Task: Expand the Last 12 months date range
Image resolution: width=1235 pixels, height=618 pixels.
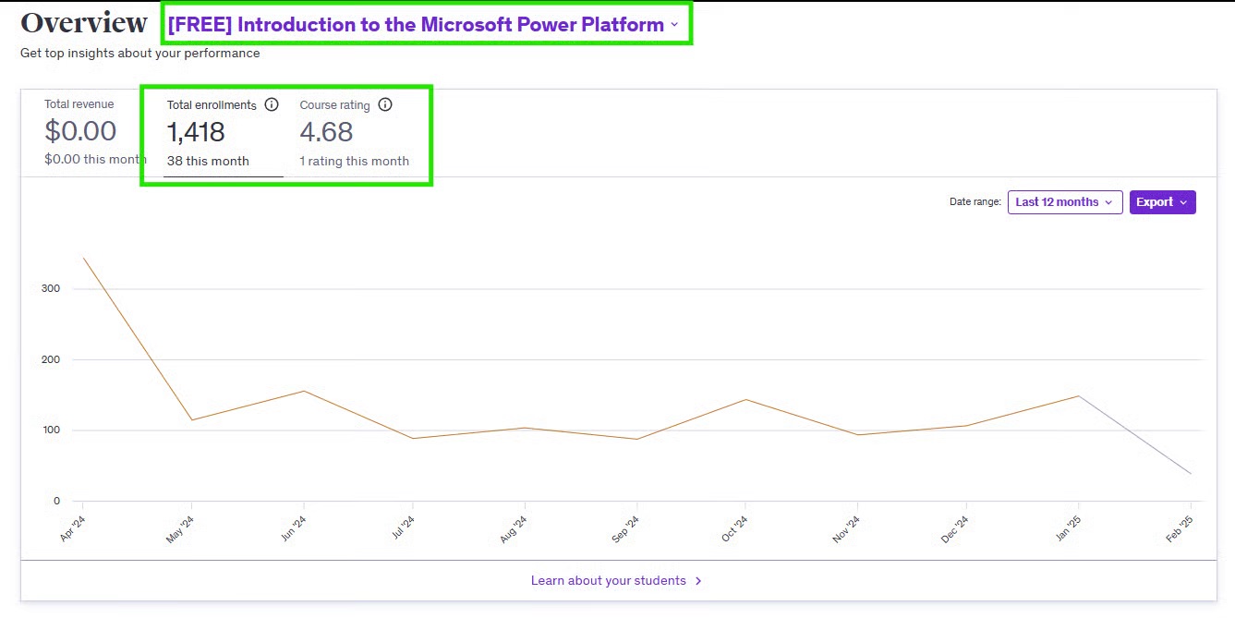Action: (x=1064, y=202)
